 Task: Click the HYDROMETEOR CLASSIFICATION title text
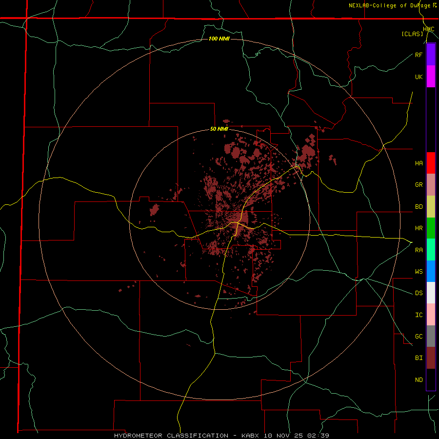[171, 436]
